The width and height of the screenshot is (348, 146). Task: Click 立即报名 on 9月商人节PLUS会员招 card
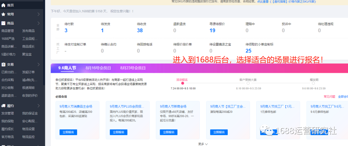pyautogui.click(x=119, y=132)
